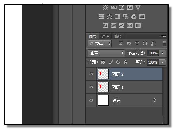Add a Photo Filter adjustment
Screen dimensions: 173x129
(125, 17)
